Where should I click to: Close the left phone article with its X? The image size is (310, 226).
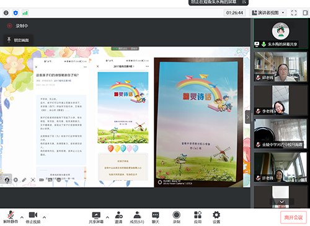(x=36, y=67)
